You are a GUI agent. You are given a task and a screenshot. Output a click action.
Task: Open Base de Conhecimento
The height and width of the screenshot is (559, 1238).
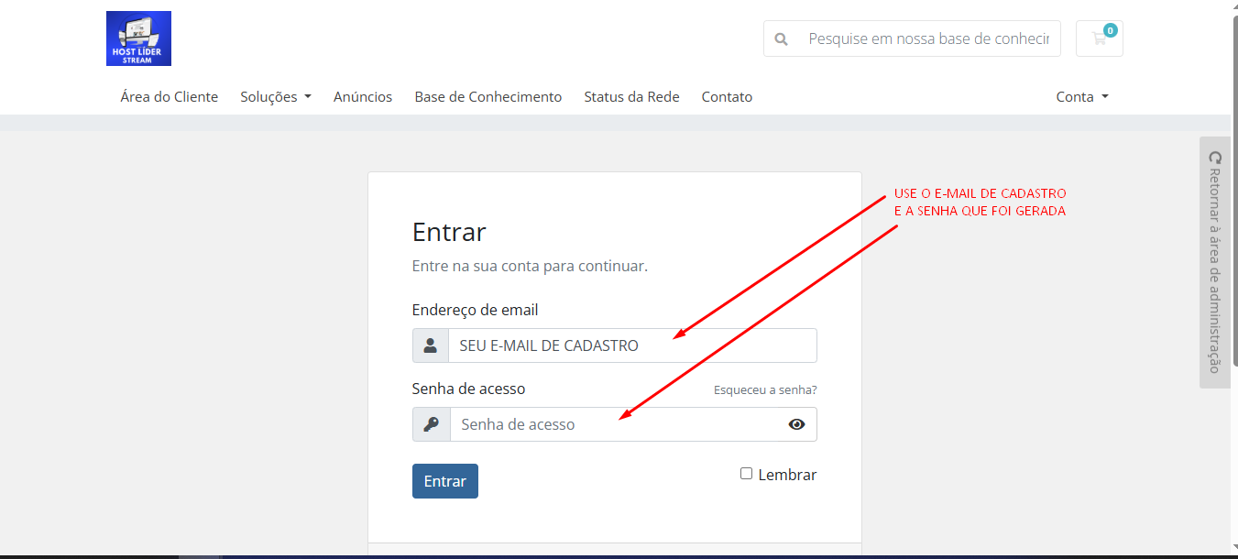(488, 97)
